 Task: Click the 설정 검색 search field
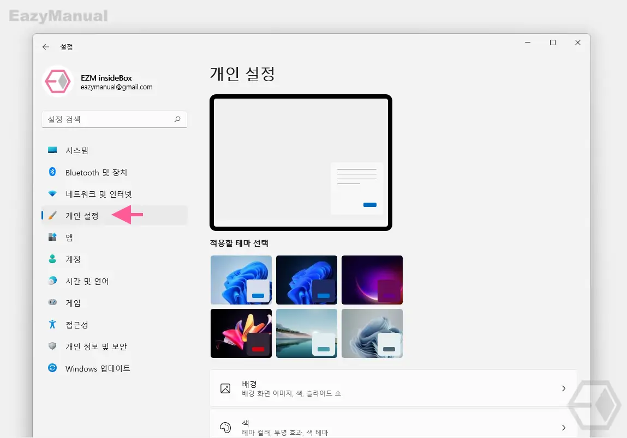coord(115,119)
